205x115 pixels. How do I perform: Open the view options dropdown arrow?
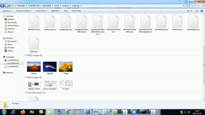click(x=192, y=11)
